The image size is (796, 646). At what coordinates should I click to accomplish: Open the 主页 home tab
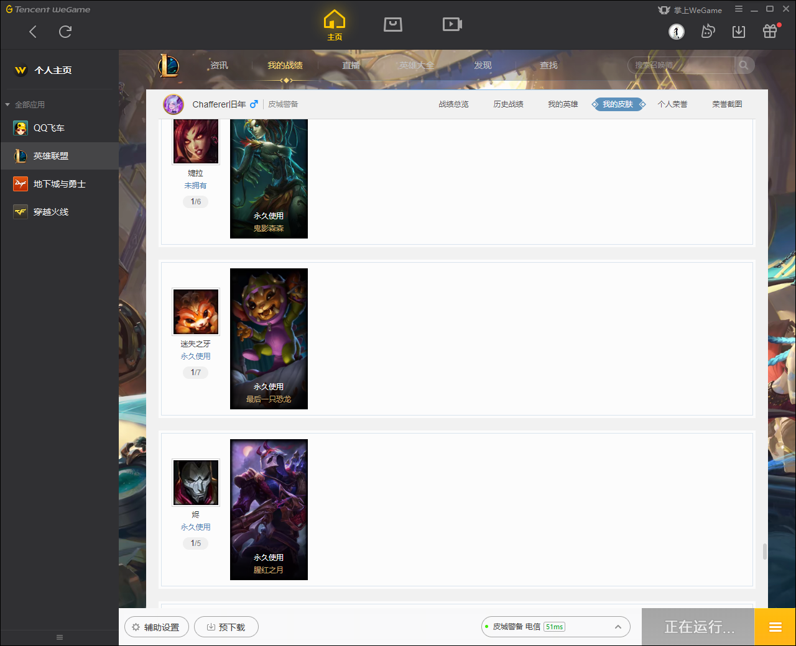tap(335, 25)
